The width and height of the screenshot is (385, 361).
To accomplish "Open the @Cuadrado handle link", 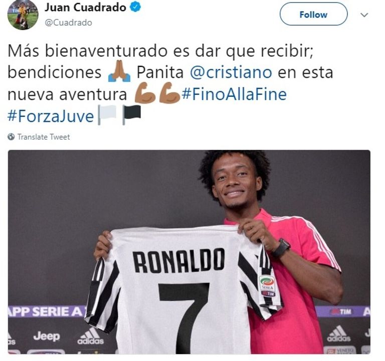I will pyautogui.click(x=69, y=23).
